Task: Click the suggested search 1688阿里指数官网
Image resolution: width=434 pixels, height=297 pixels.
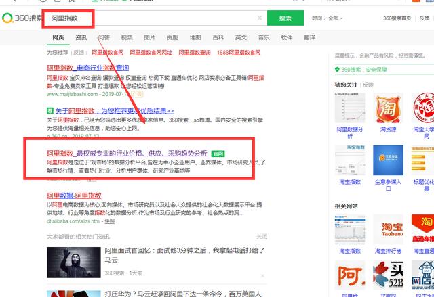Action: click(239, 53)
